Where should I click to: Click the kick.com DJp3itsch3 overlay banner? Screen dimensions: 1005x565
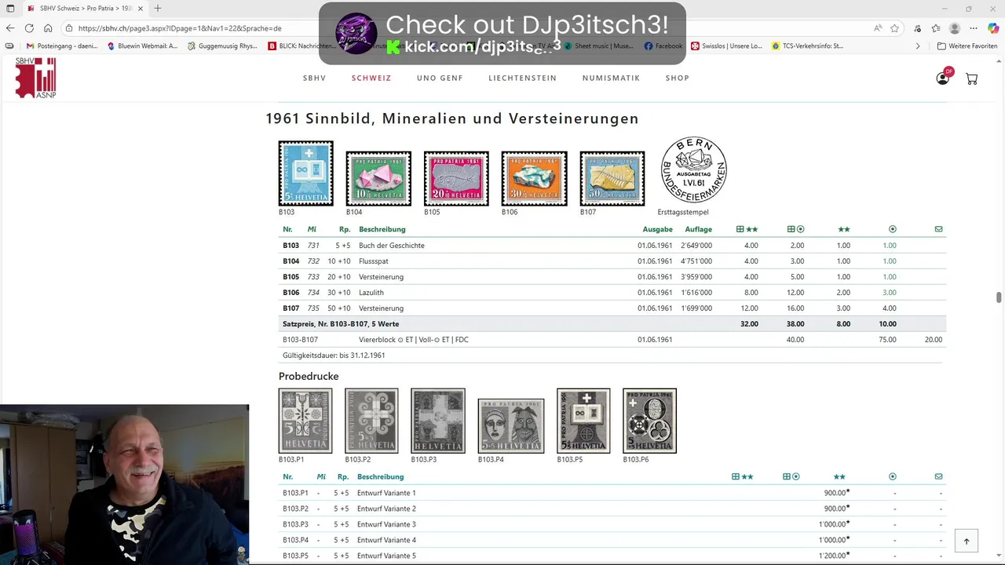[x=502, y=34]
